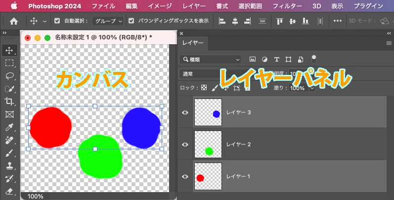Lock transparent pixels of the layer
The image size is (394, 200).
(204, 88)
